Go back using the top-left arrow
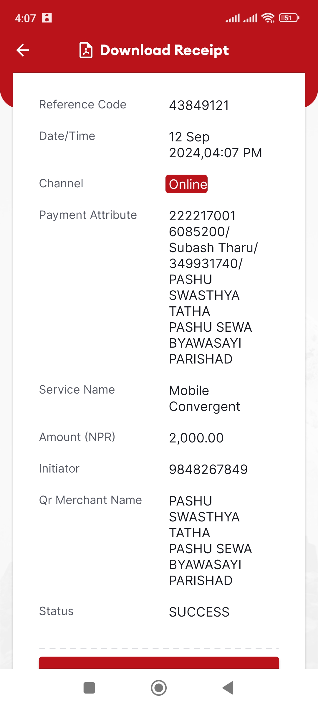 [23, 50]
